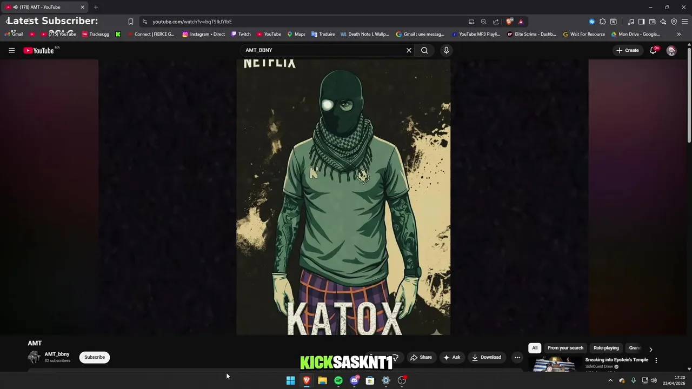Open Discord from the taskbar

pyautogui.click(x=354, y=380)
